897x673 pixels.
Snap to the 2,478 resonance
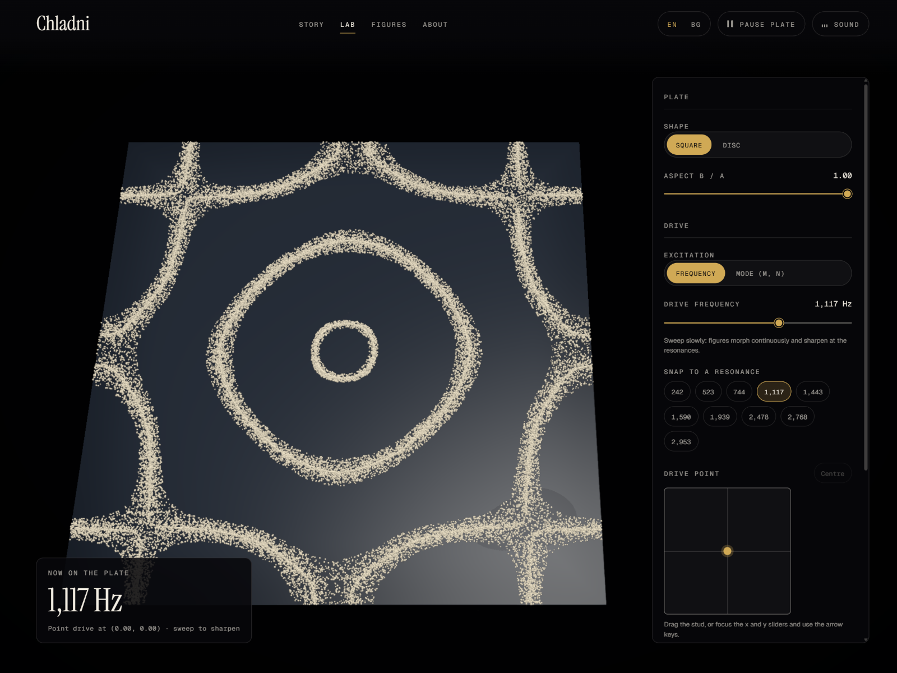759,417
